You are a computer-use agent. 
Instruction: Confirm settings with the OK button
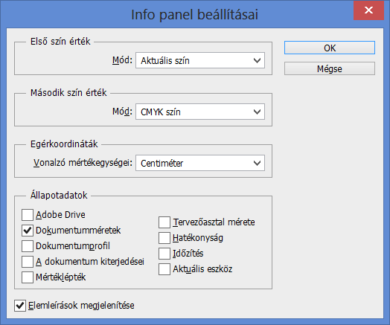click(x=330, y=48)
